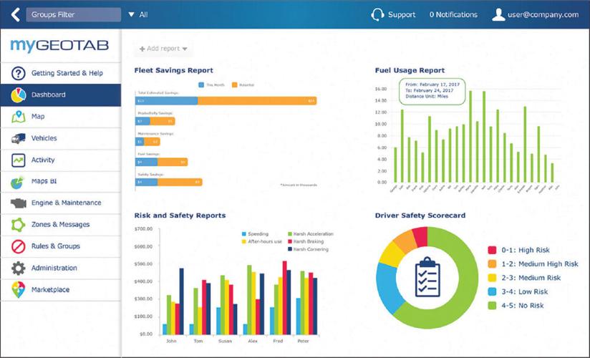Click the Engine & Maintenance engine icon

(19, 203)
